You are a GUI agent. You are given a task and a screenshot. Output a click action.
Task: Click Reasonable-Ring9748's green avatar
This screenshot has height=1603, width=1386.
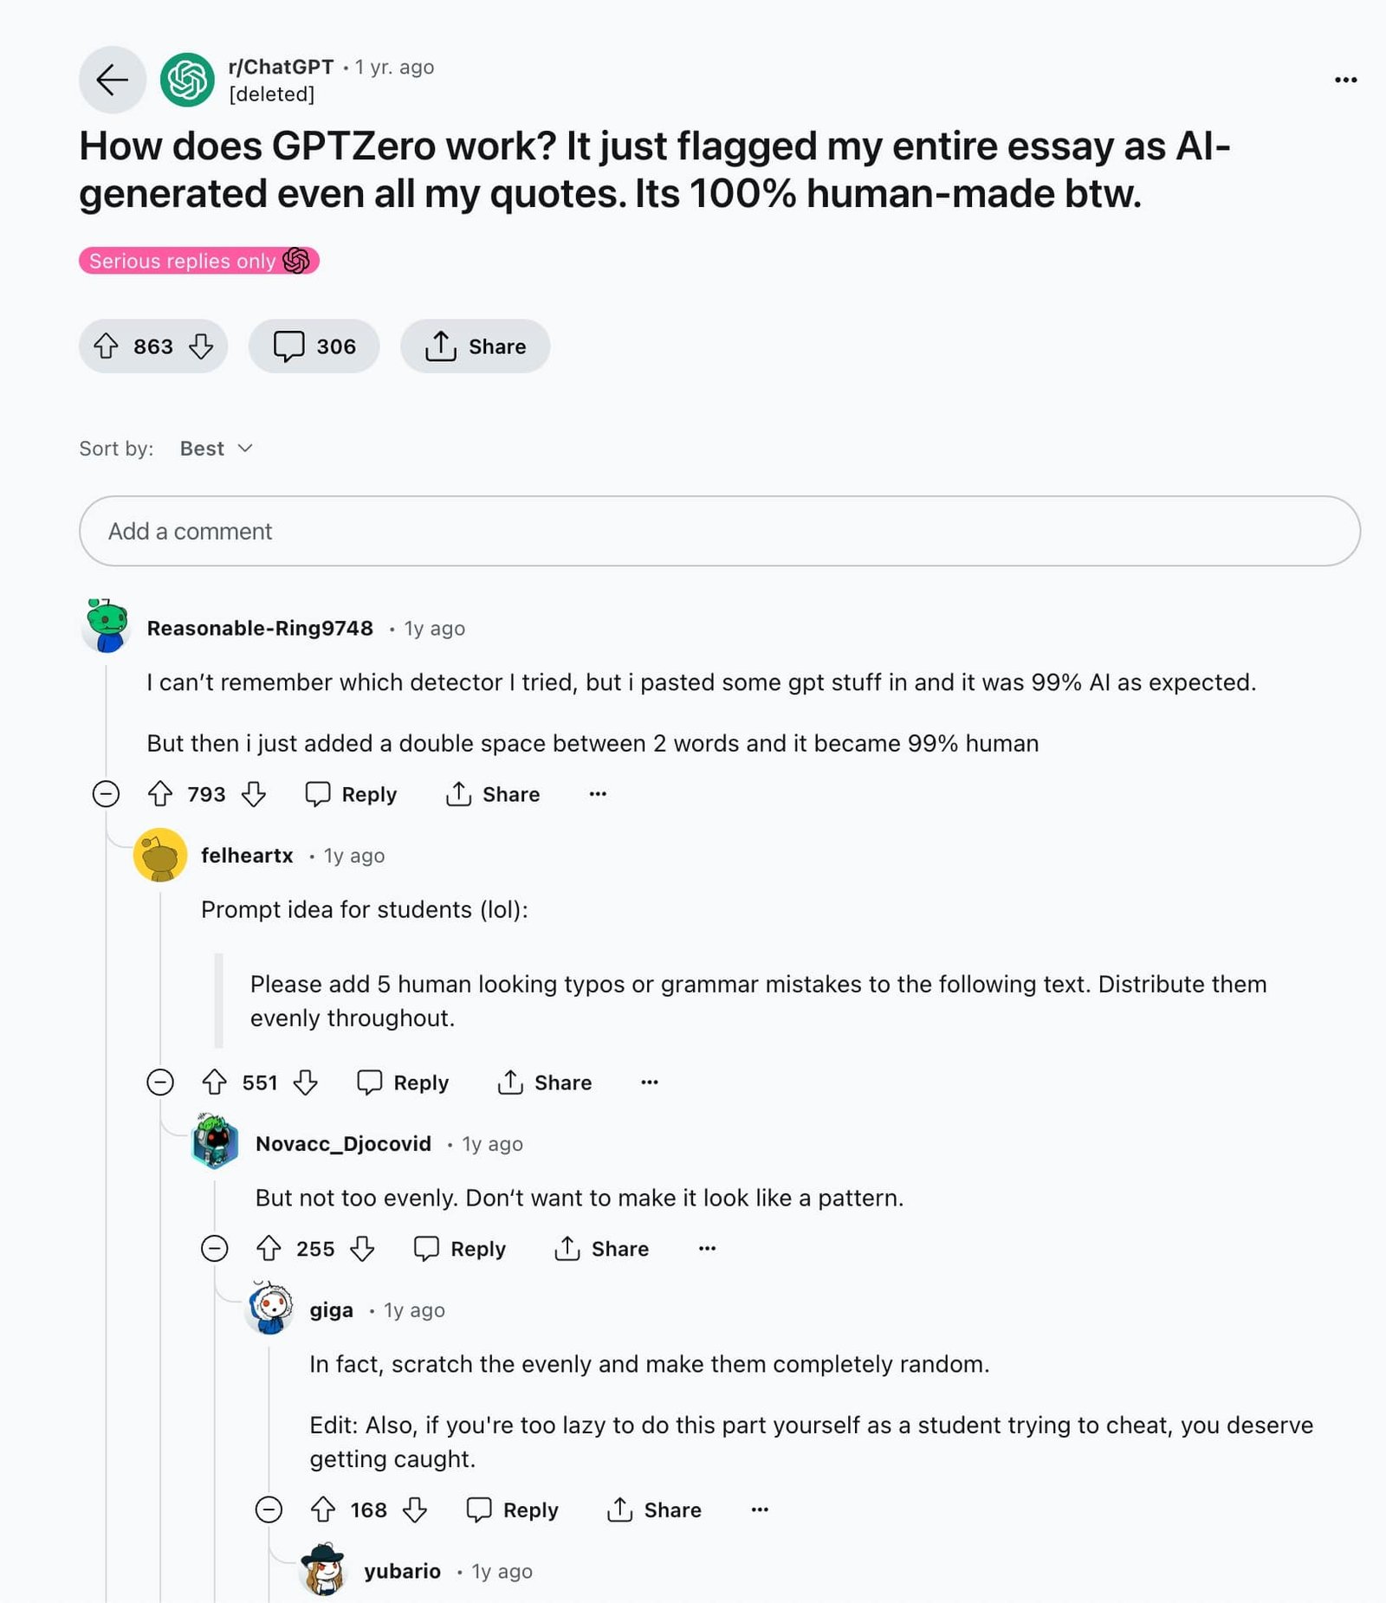(106, 628)
